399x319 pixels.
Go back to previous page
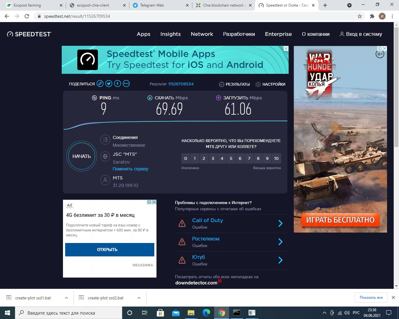pyautogui.click(x=7, y=16)
